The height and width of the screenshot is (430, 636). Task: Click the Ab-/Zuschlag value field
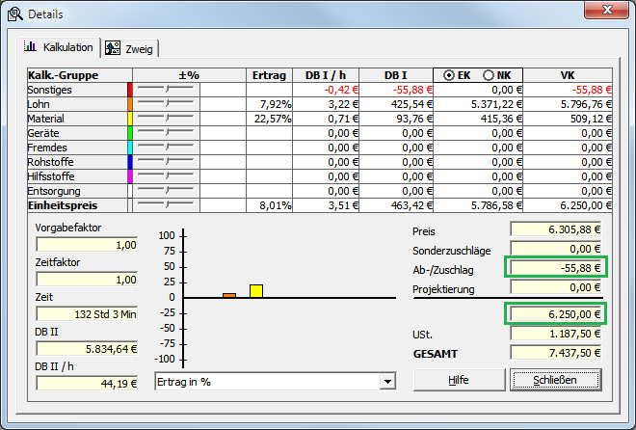557,268
